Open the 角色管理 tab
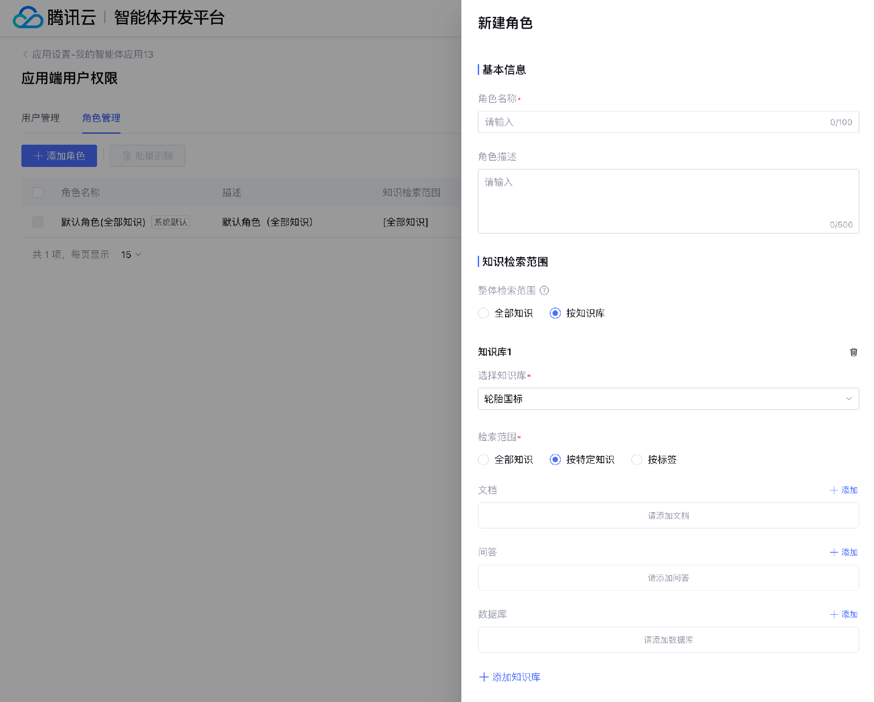874x702 pixels. pos(101,118)
